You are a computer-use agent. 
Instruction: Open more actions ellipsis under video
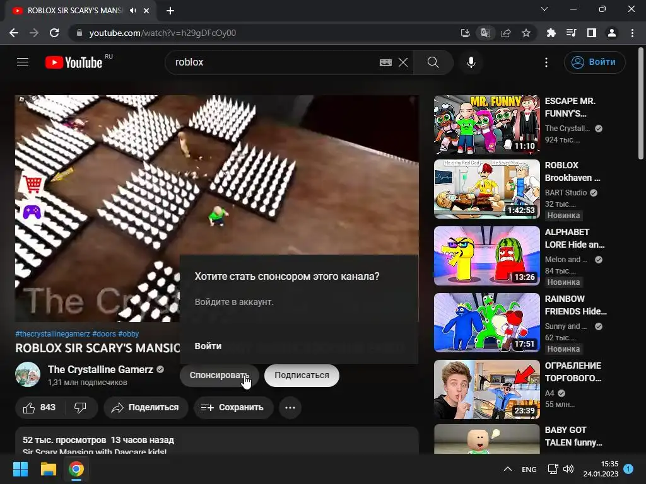[x=290, y=408]
